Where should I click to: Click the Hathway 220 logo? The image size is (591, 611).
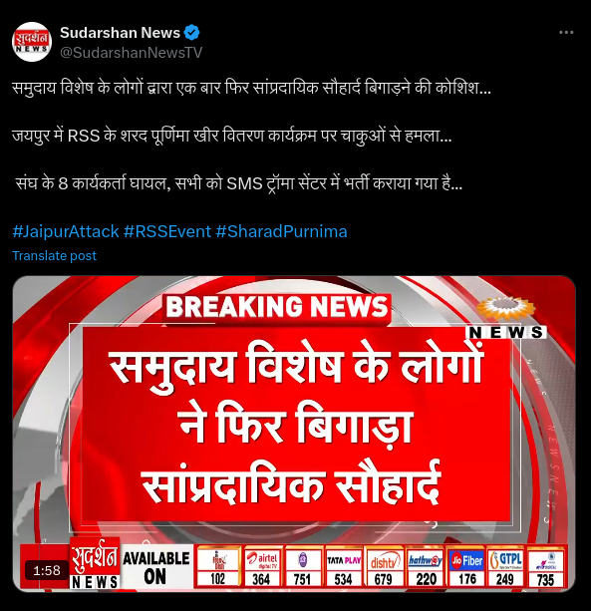coord(425,567)
